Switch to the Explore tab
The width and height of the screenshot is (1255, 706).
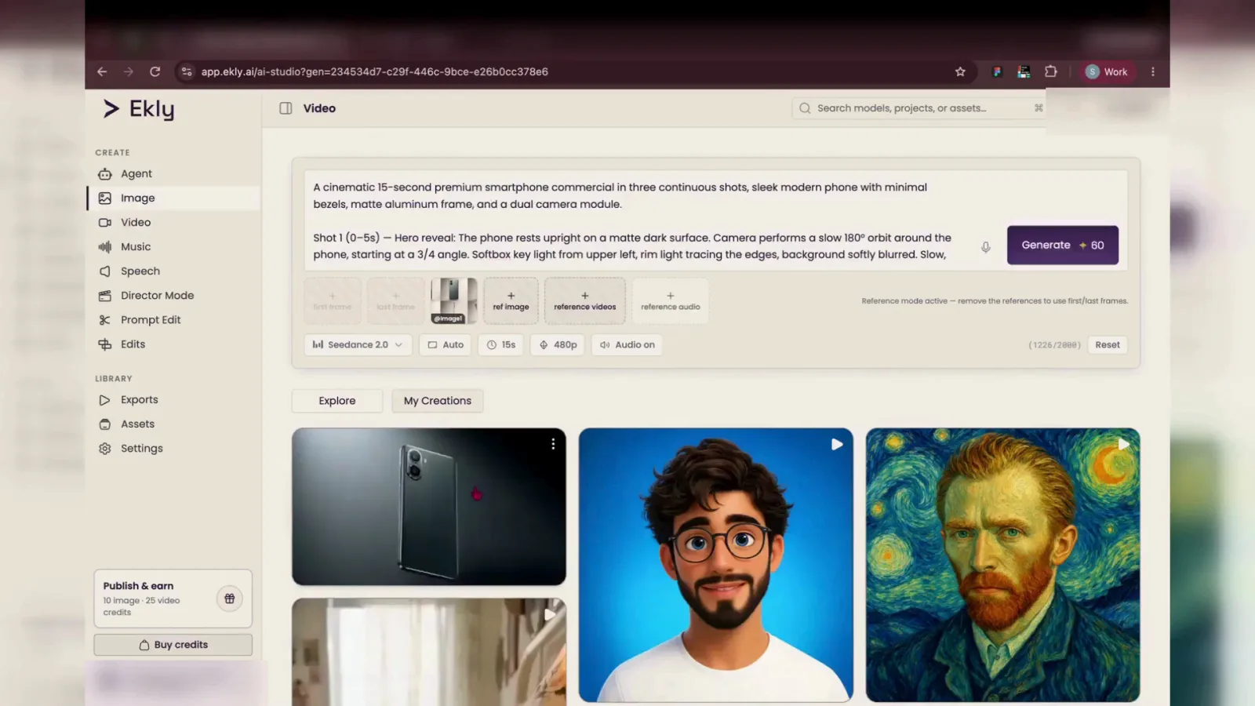tap(337, 401)
